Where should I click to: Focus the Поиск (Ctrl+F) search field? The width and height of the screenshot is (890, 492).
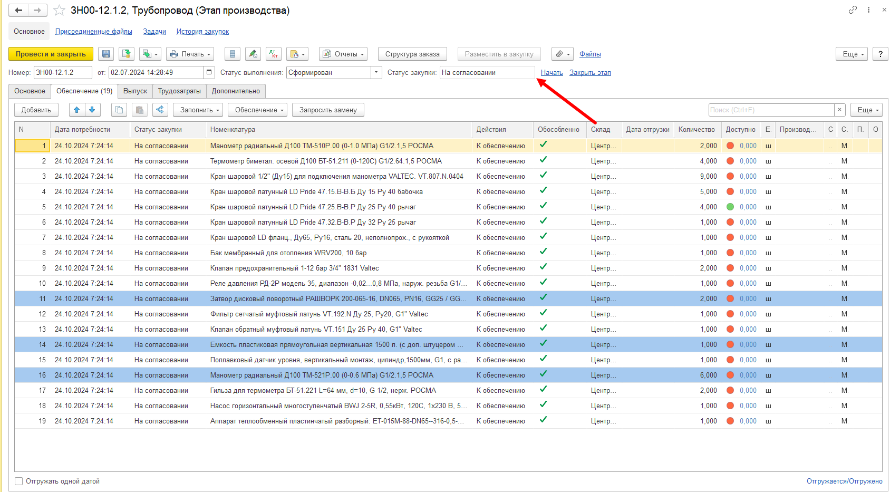click(771, 110)
